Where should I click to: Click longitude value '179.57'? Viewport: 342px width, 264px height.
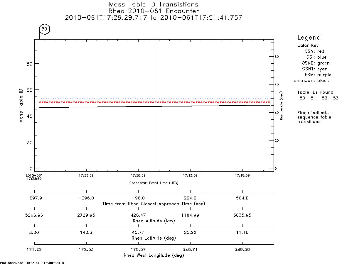138,249
